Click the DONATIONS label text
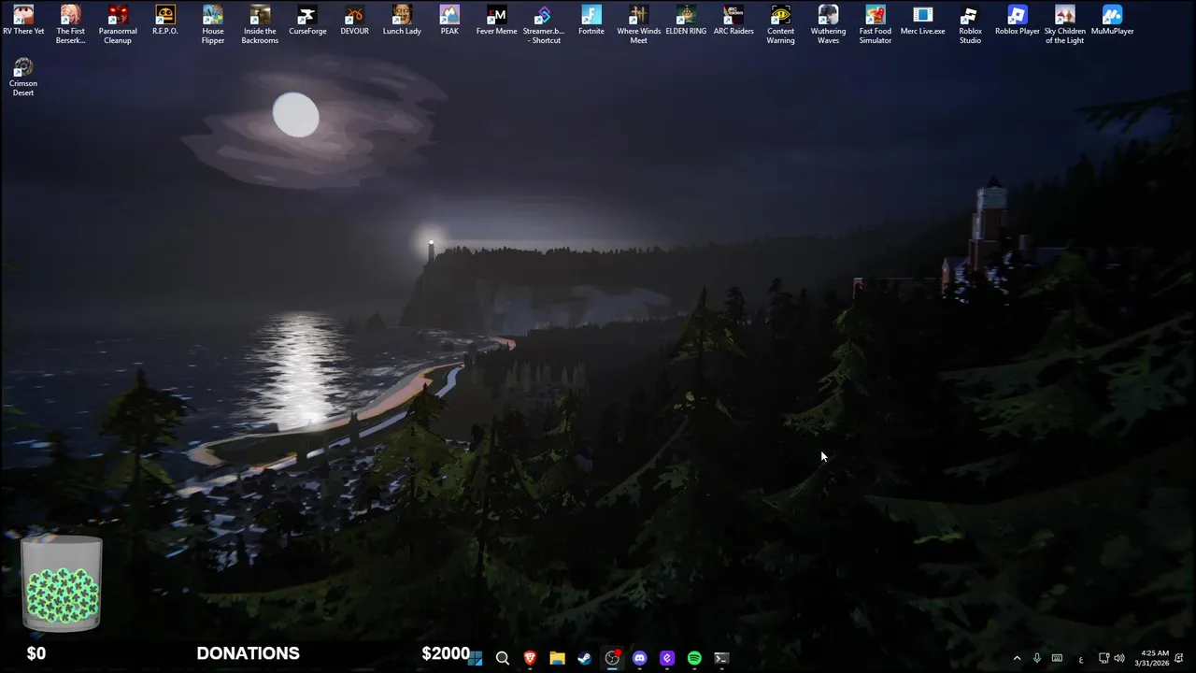Viewport: 1196px width, 673px height. coord(248,653)
